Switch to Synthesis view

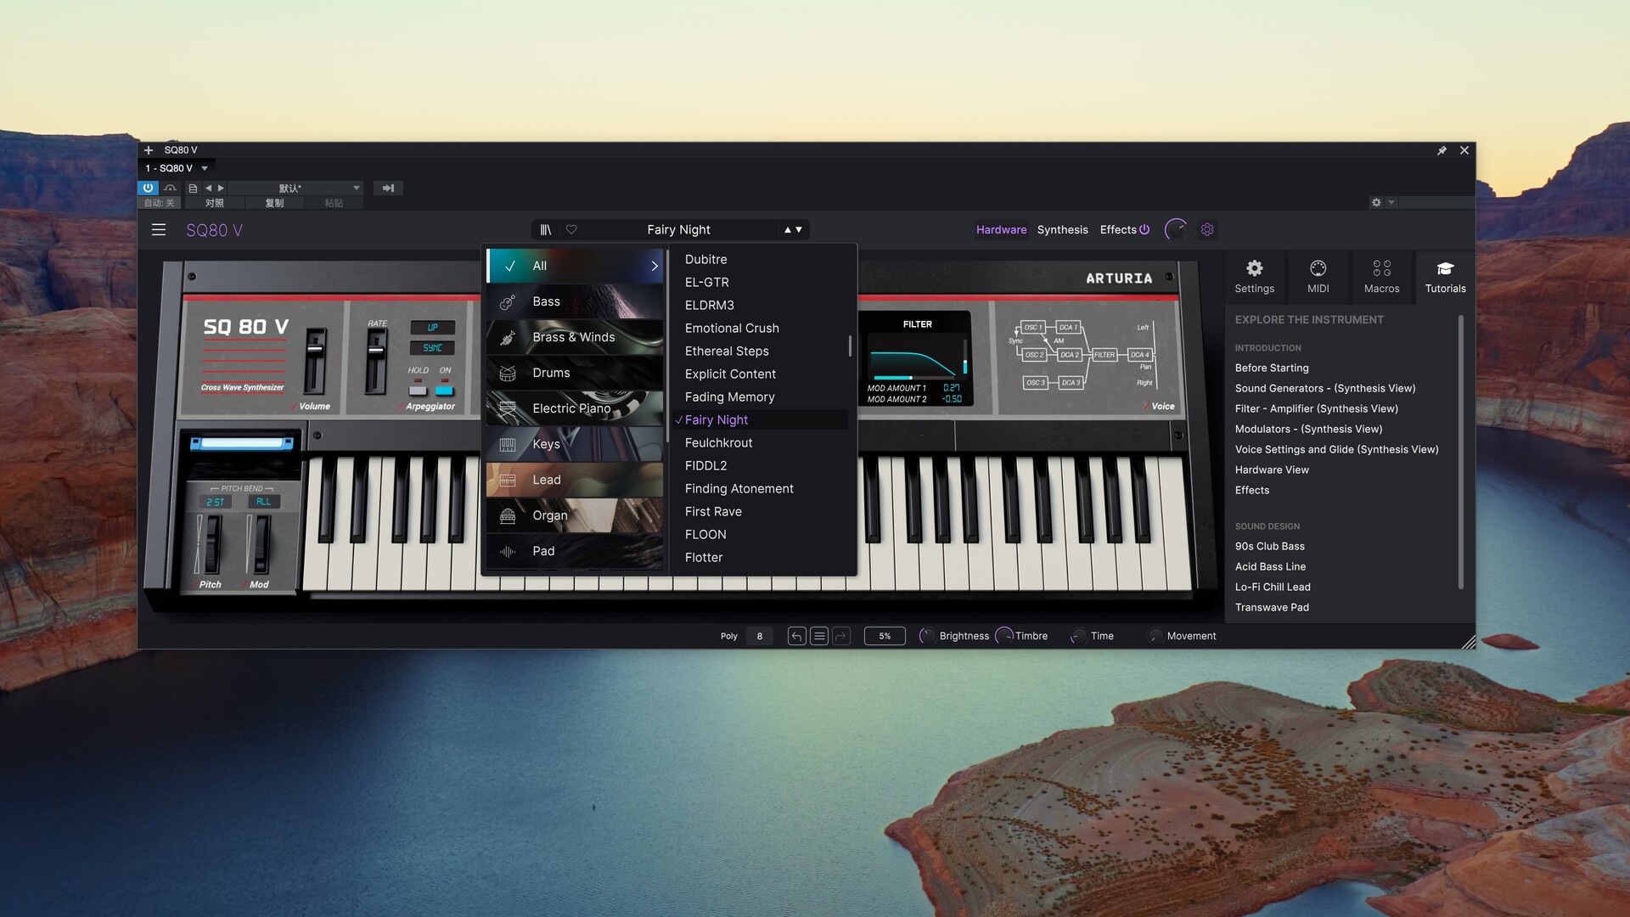pos(1062,230)
